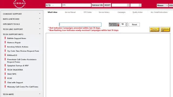The height and width of the screenshot is (97, 173).
Task: Open the VCAT link
Action: [9, 78]
